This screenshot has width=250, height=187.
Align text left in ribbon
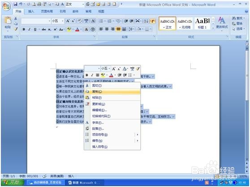(x=101, y=29)
